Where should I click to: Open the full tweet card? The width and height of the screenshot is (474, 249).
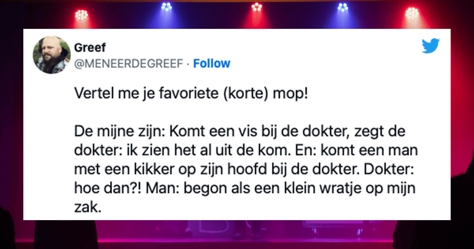237,123
